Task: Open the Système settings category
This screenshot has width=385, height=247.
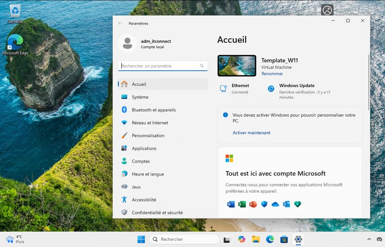Action: (x=140, y=97)
